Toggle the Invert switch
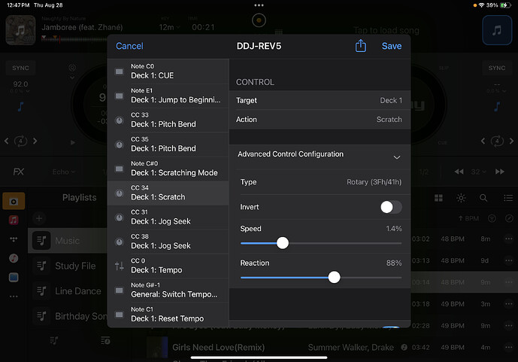The height and width of the screenshot is (362, 518). [391, 207]
